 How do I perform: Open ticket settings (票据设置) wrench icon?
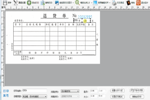pos(16,3)
